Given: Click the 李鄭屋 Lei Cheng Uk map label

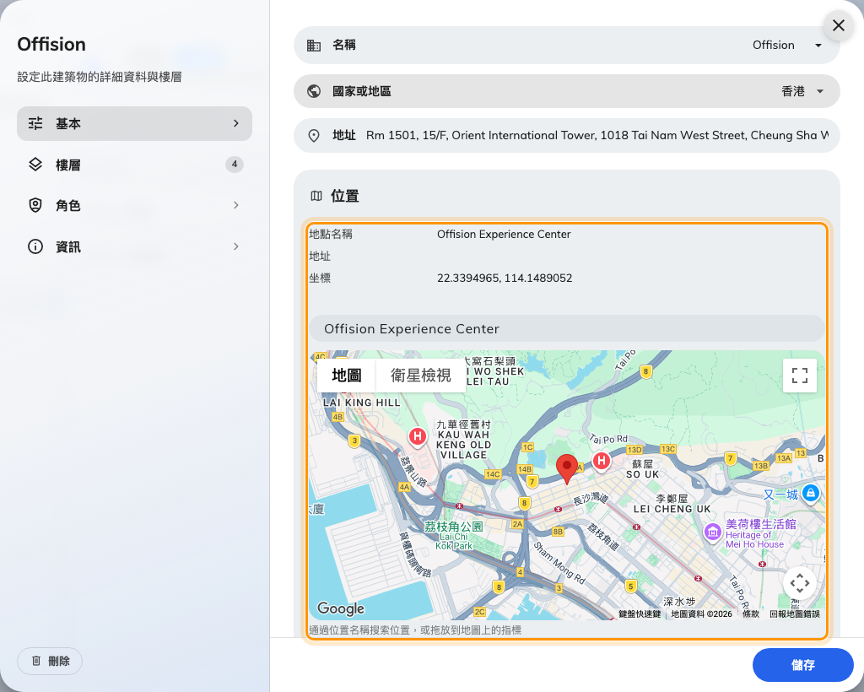Looking at the screenshot, I should pyautogui.click(x=672, y=504).
